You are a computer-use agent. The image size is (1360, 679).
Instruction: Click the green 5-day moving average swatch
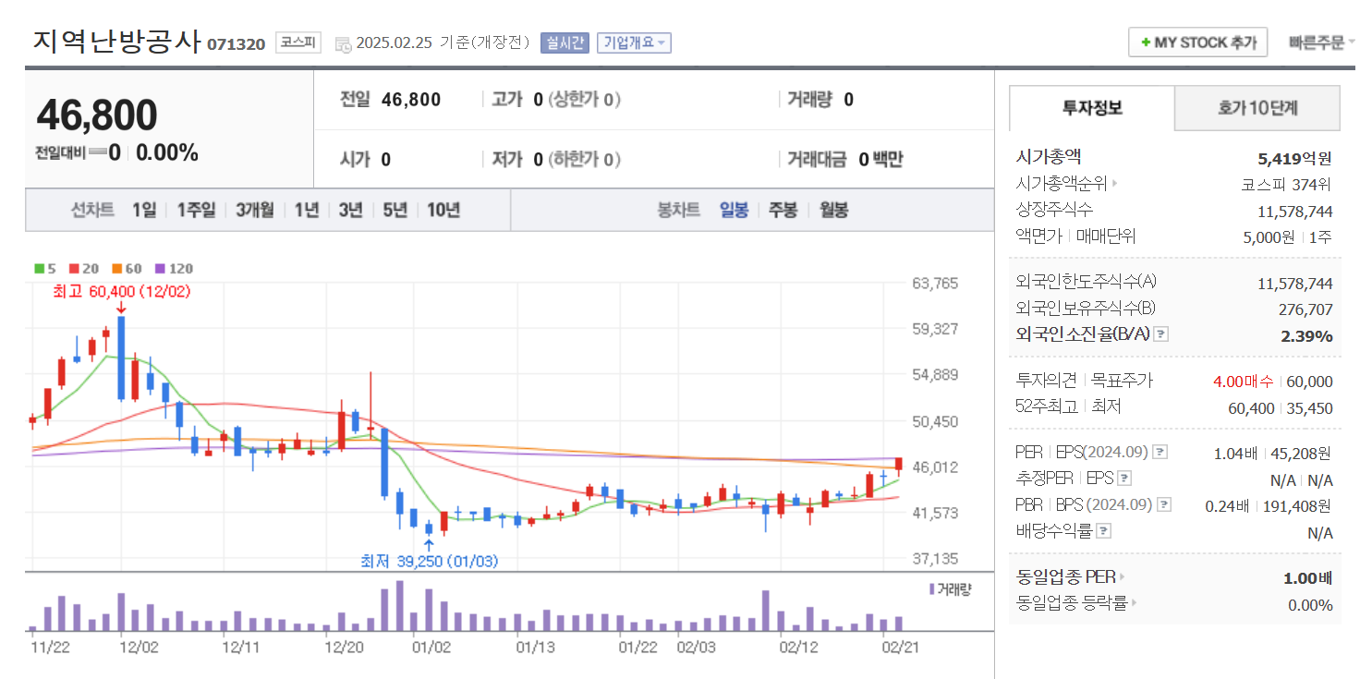point(39,269)
